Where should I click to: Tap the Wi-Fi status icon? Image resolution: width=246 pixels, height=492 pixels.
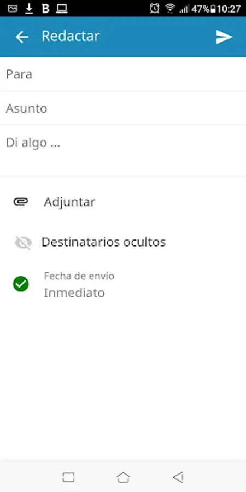[x=170, y=8]
